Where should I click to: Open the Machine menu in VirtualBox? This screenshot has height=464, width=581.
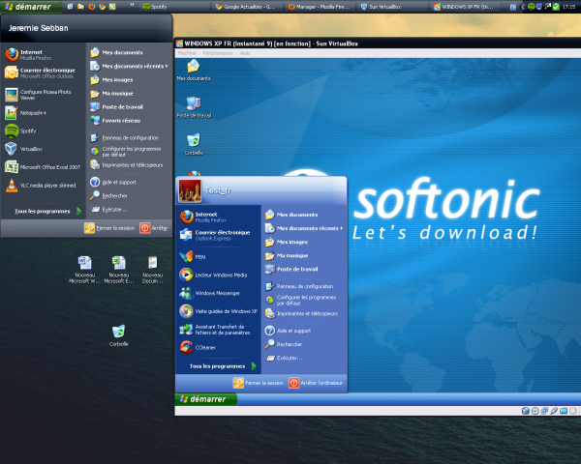click(186, 53)
